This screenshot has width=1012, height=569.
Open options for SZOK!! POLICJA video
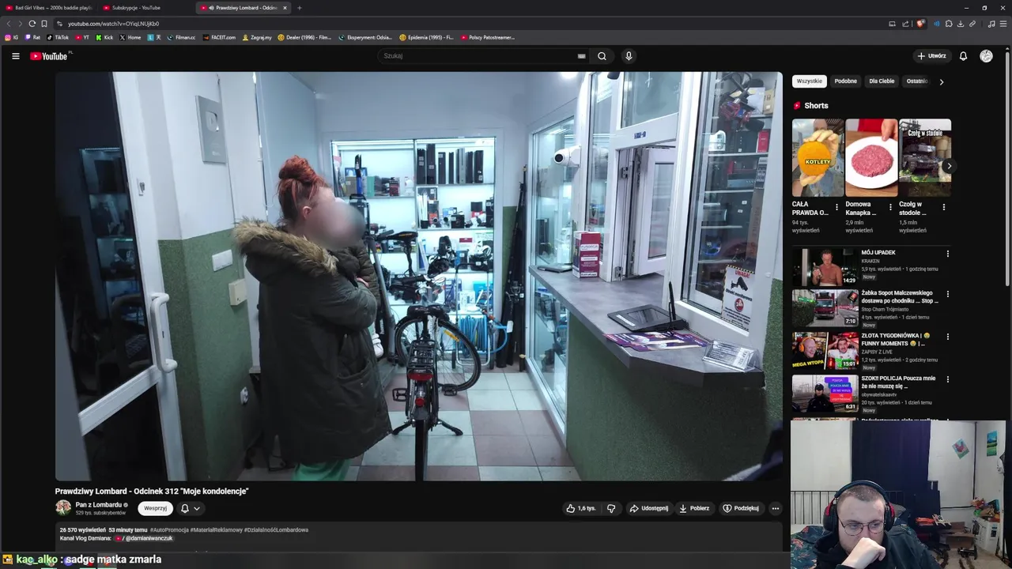tap(947, 379)
